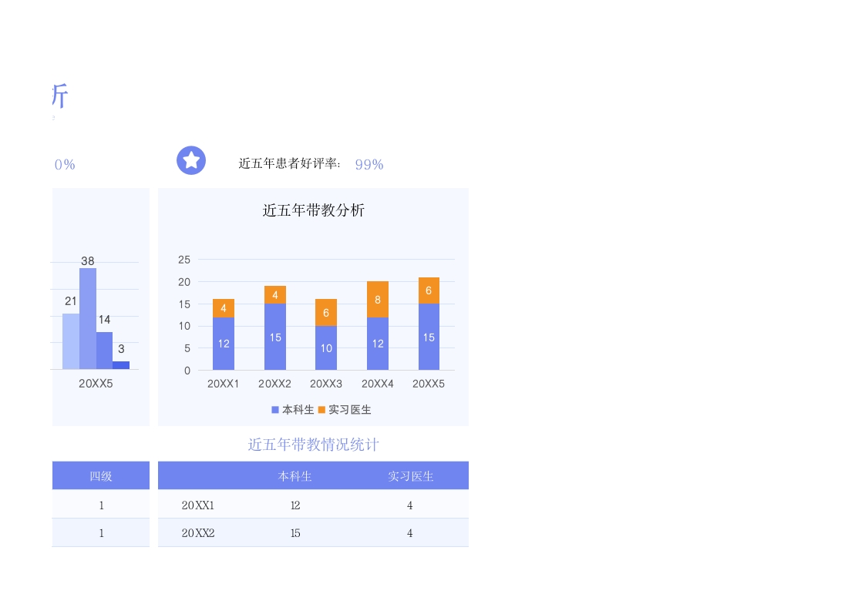
Task: Select the 20XX1 row label in table
Action: 197,505
